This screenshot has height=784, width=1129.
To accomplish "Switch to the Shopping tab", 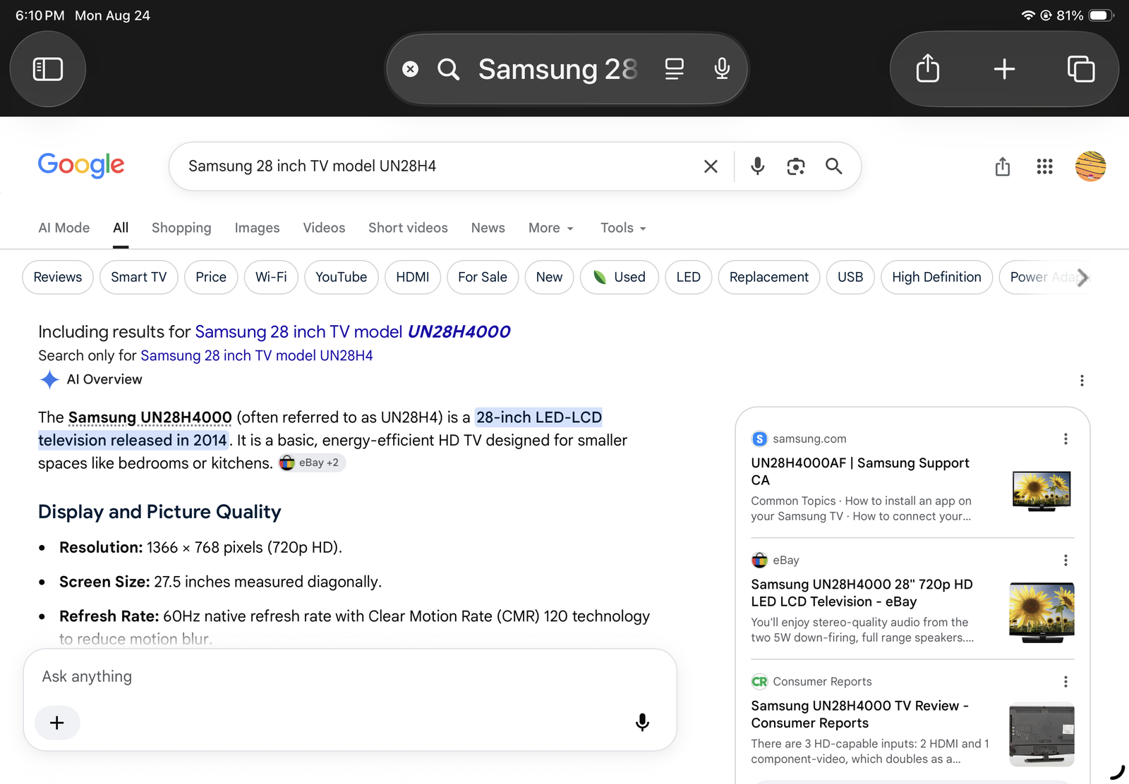I will 181,228.
